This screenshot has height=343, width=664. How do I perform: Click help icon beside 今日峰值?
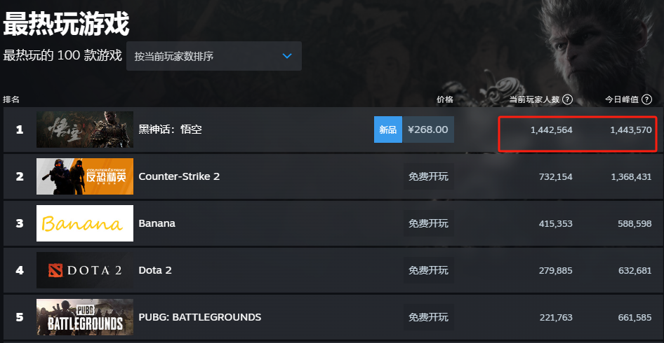(646, 99)
